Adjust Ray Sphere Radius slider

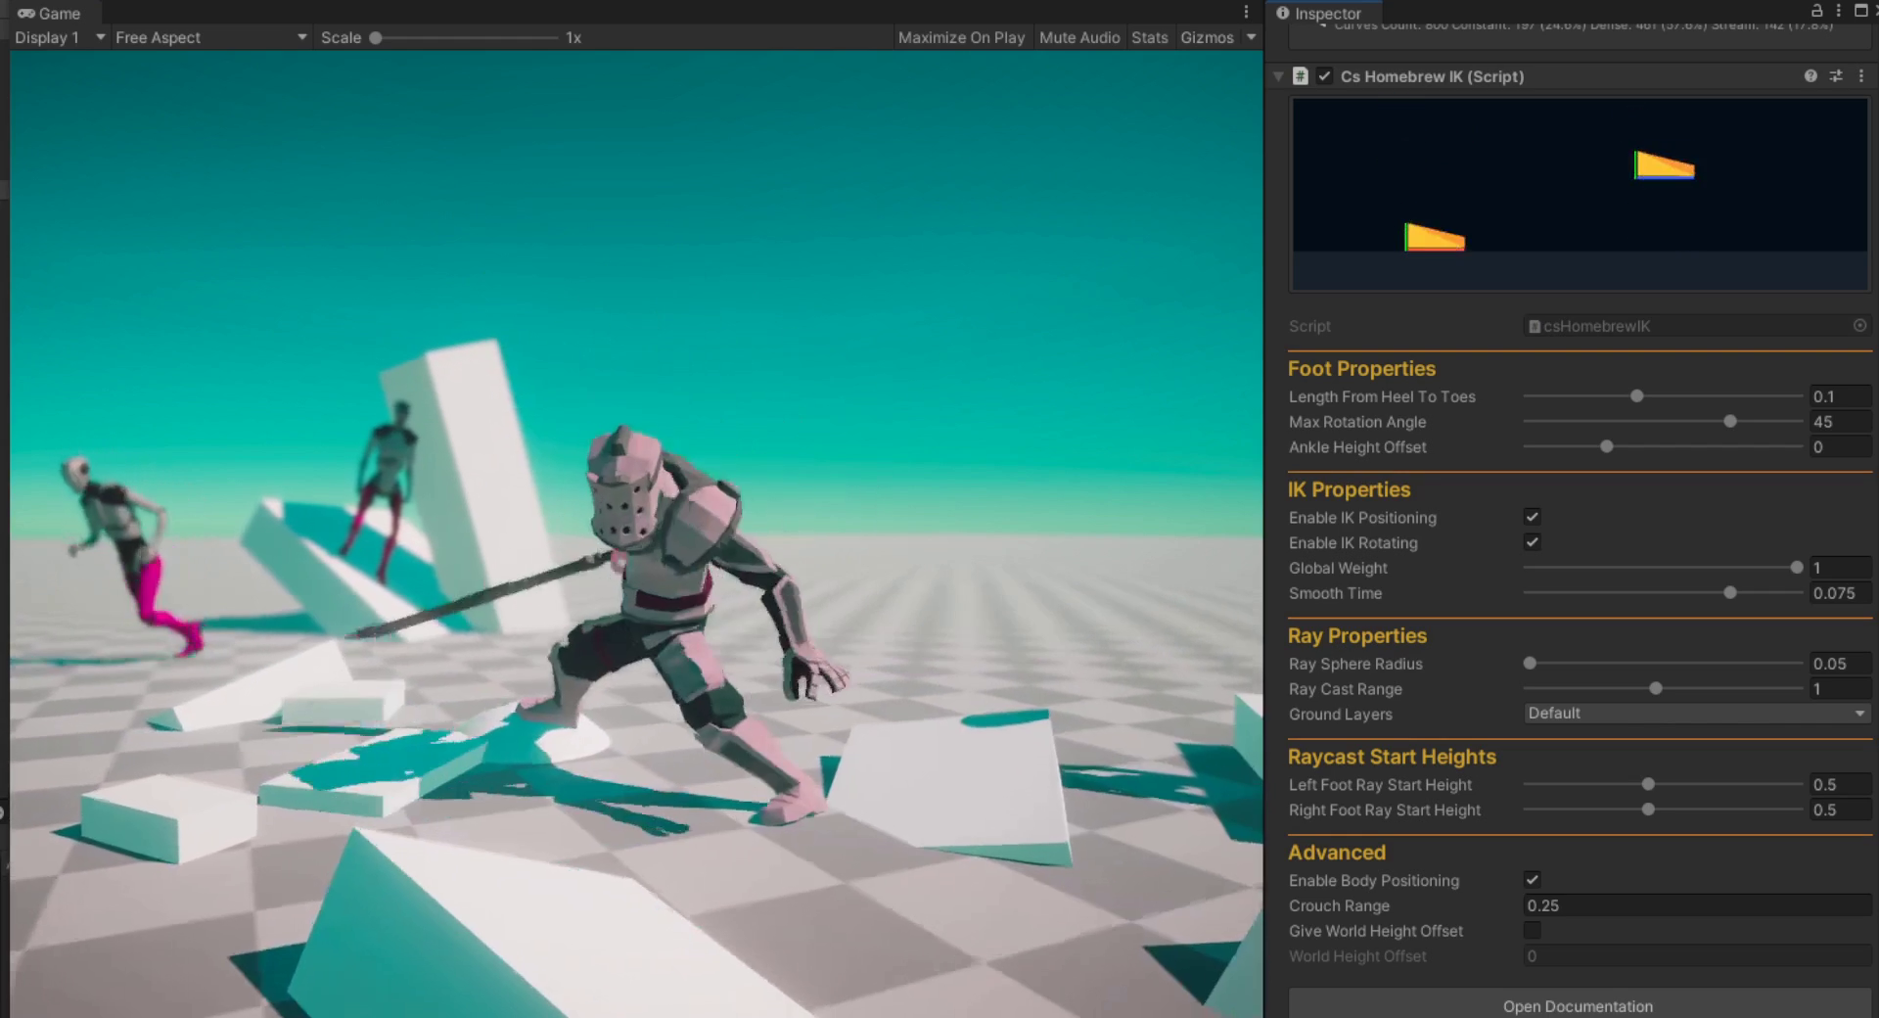[x=1663, y=664]
